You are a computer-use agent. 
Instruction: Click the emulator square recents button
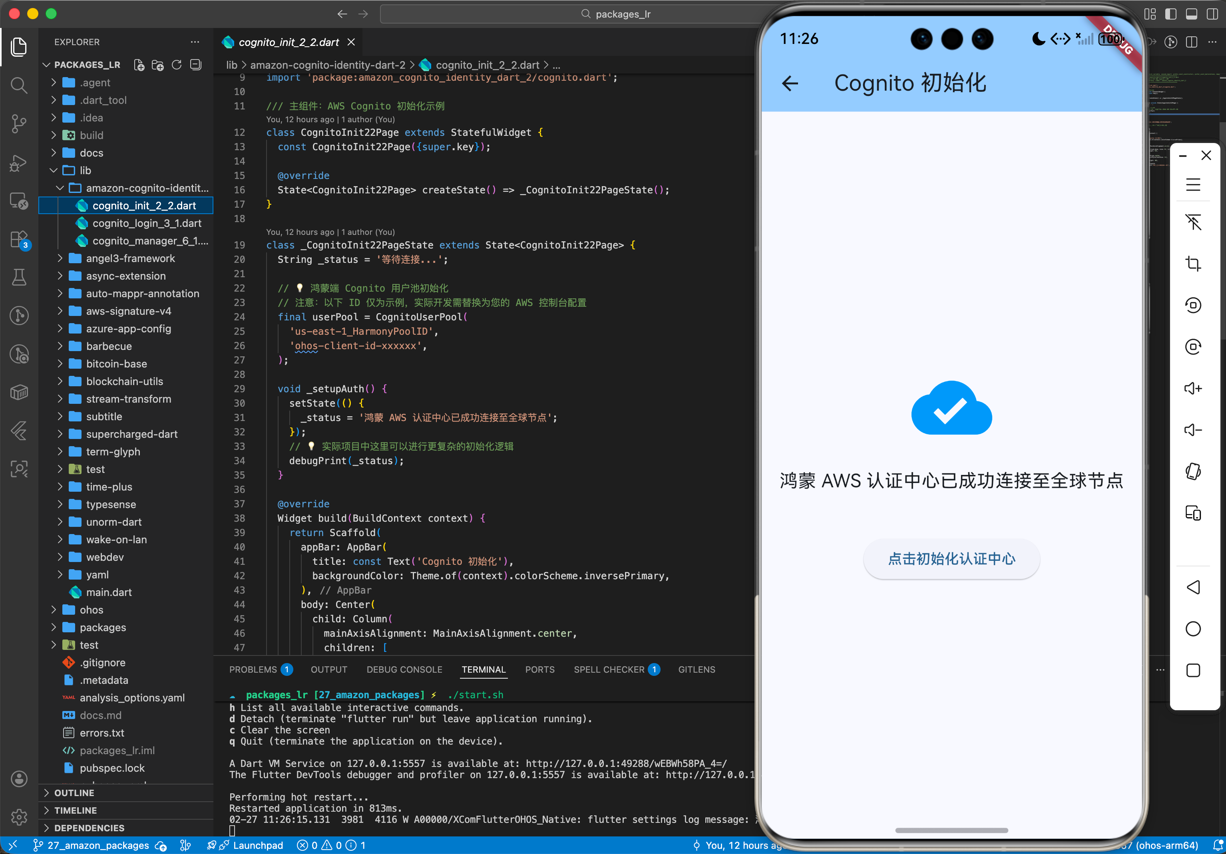(1193, 670)
